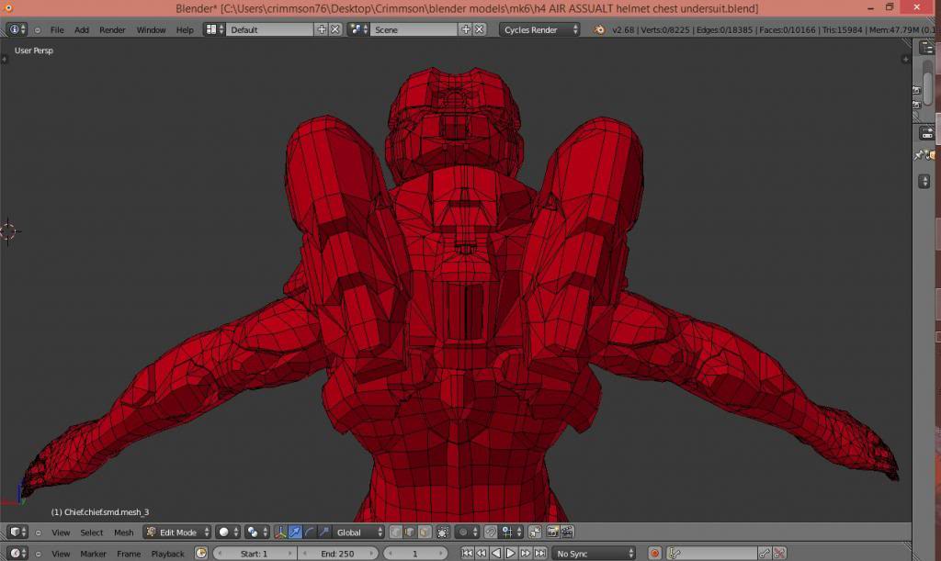Click the OpenGL render active viewport icon
Image resolution: width=941 pixels, height=561 pixels.
point(552,533)
